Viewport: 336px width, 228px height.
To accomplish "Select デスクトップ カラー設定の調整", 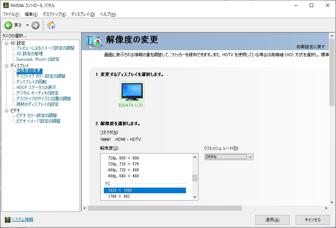I will click(x=41, y=76).
